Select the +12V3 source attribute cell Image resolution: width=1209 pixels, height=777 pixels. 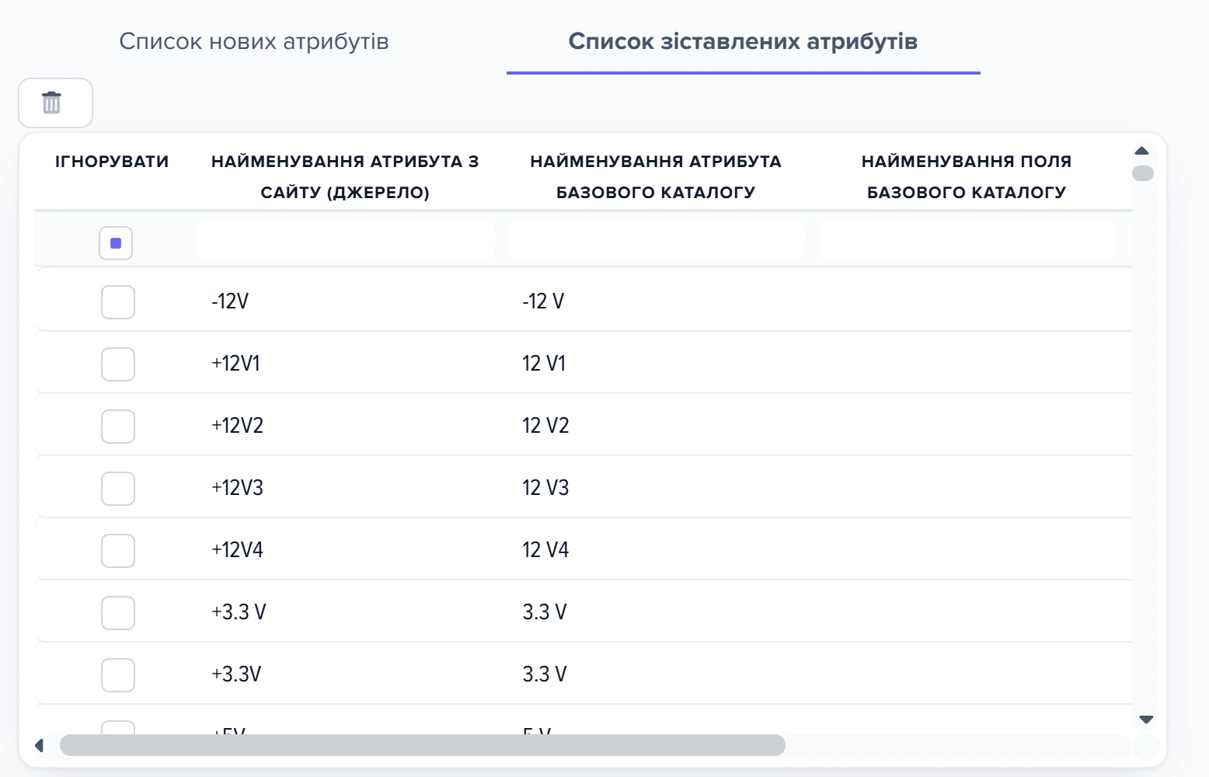346,488
